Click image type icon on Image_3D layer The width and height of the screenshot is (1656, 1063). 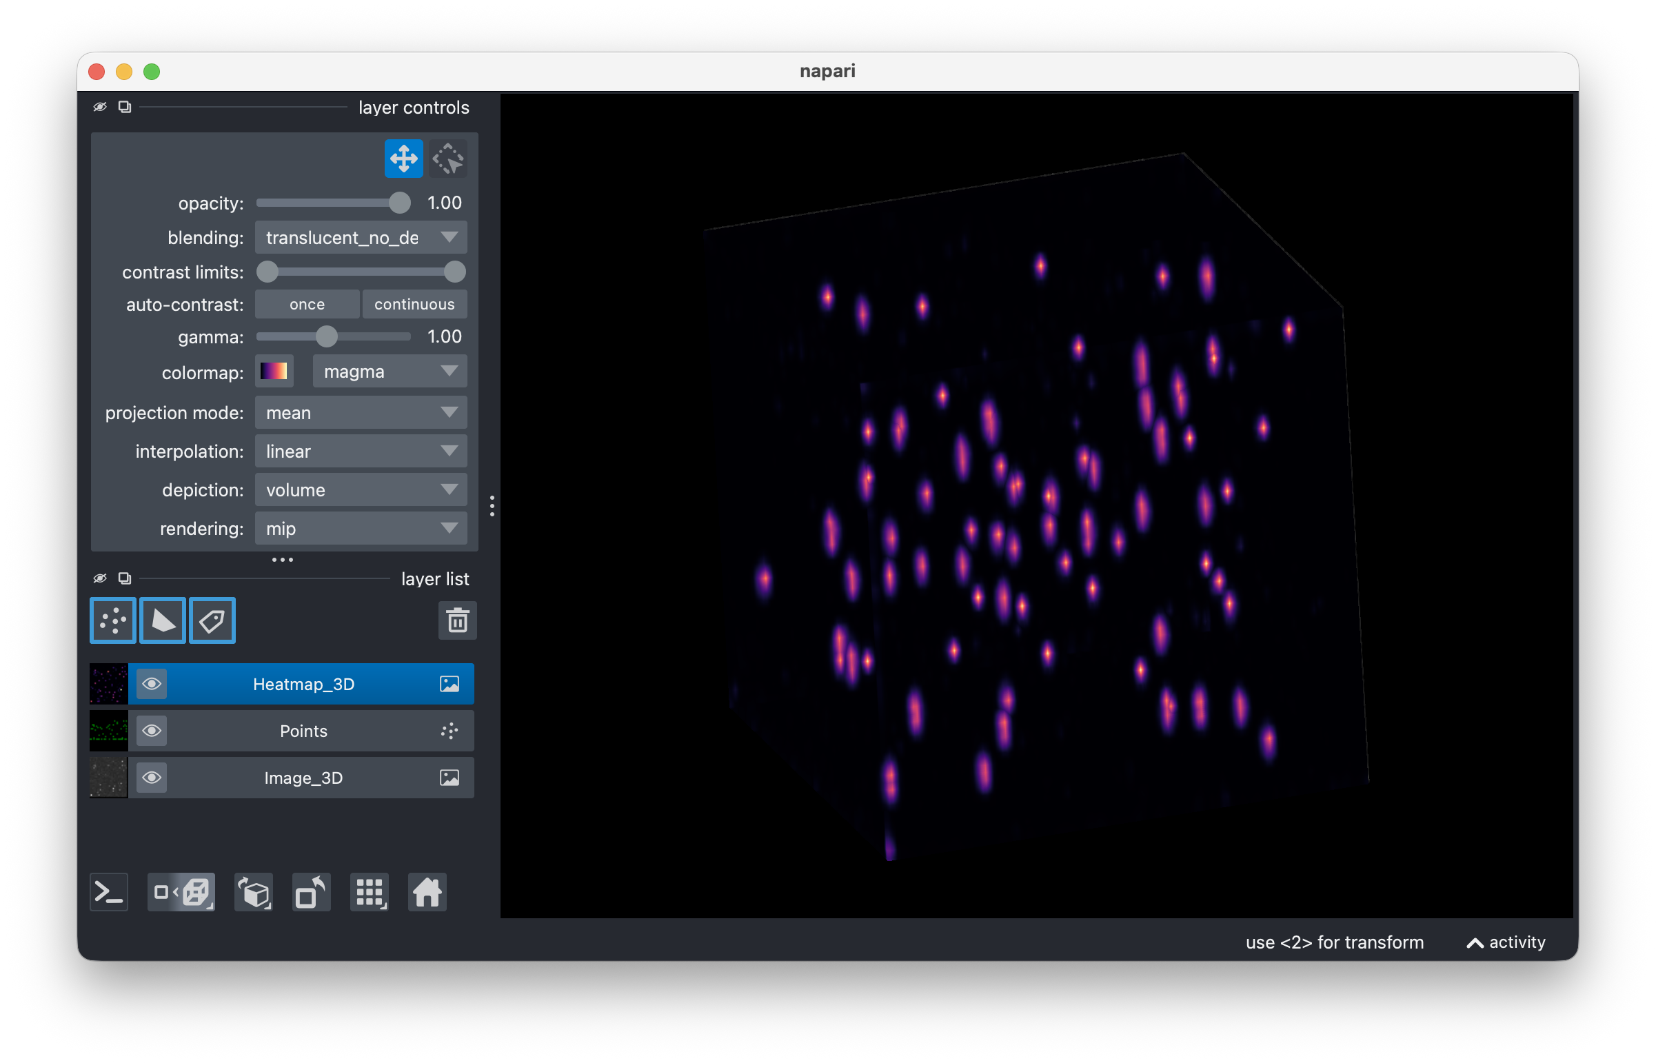[450, 778]
